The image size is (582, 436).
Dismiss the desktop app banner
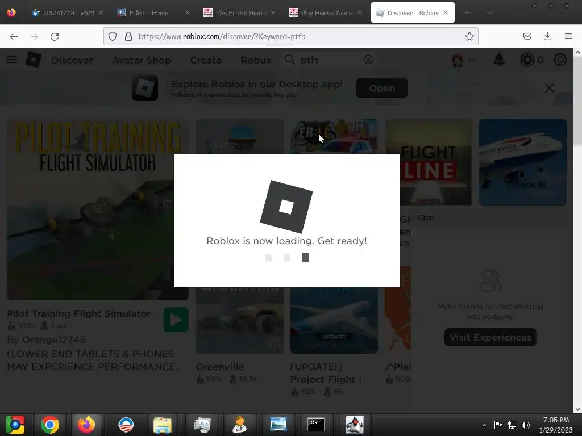550,88
